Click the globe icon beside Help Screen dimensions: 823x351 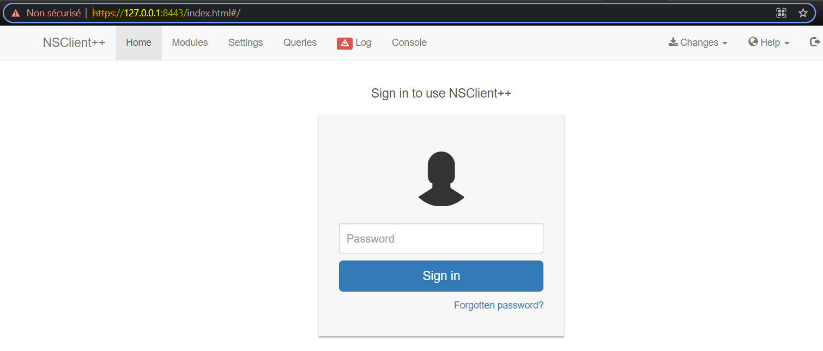pyautogui.click(x=753, y=42)
